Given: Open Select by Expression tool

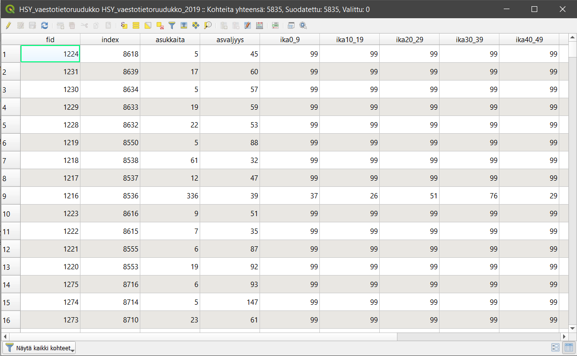Looking at the screenshot, I should coord(124,25).
